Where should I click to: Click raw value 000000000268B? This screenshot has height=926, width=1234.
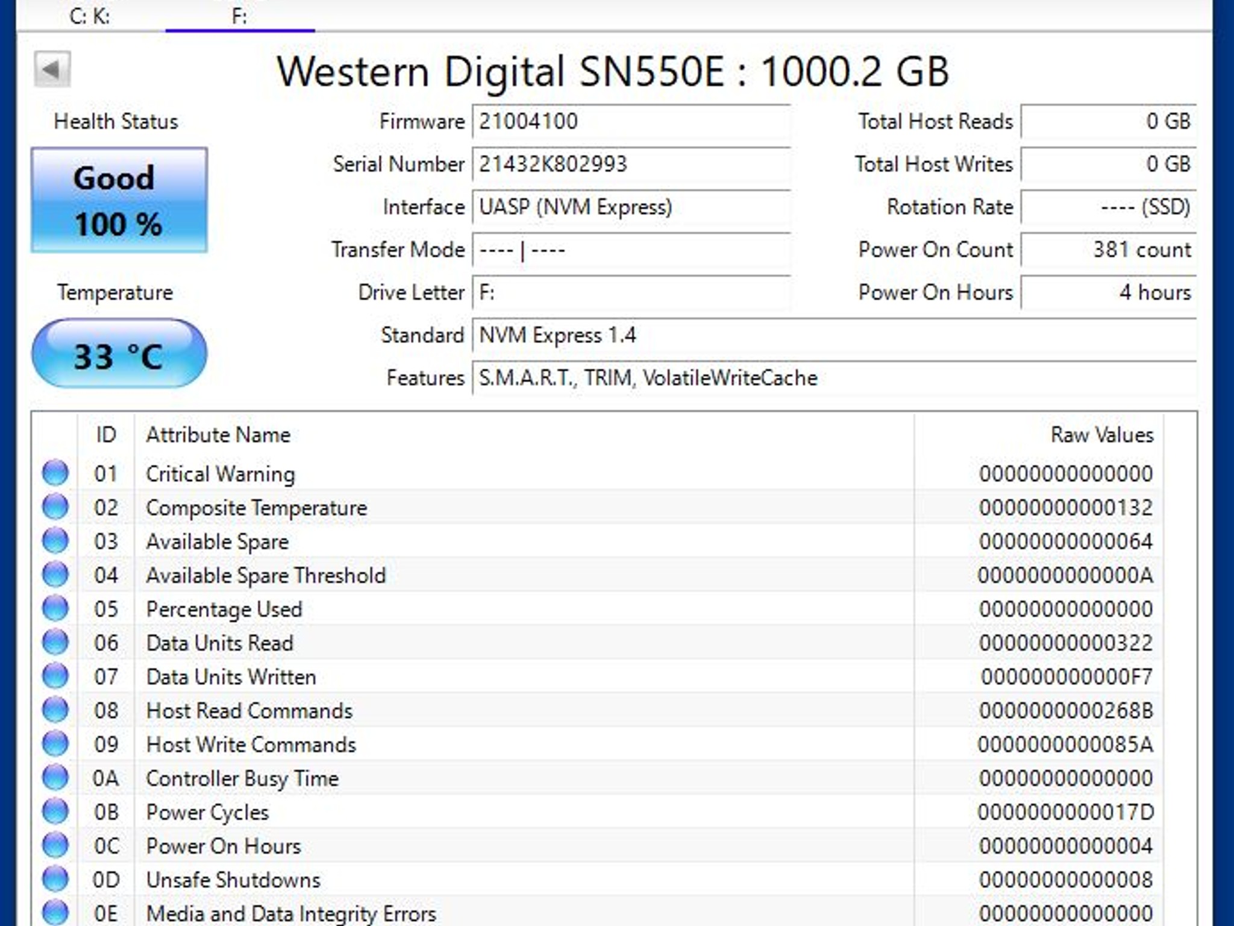point(1066,711)
